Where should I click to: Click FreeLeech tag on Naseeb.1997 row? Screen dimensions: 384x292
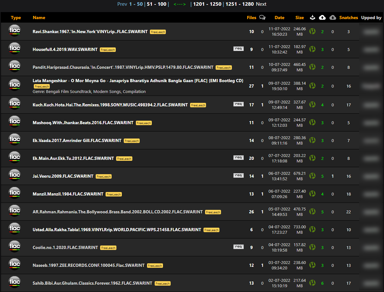(155, 266)
